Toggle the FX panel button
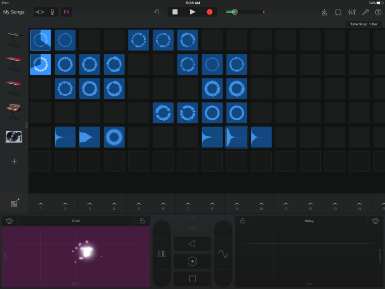Viewport: 385px width, 289px height. (67, 12)
